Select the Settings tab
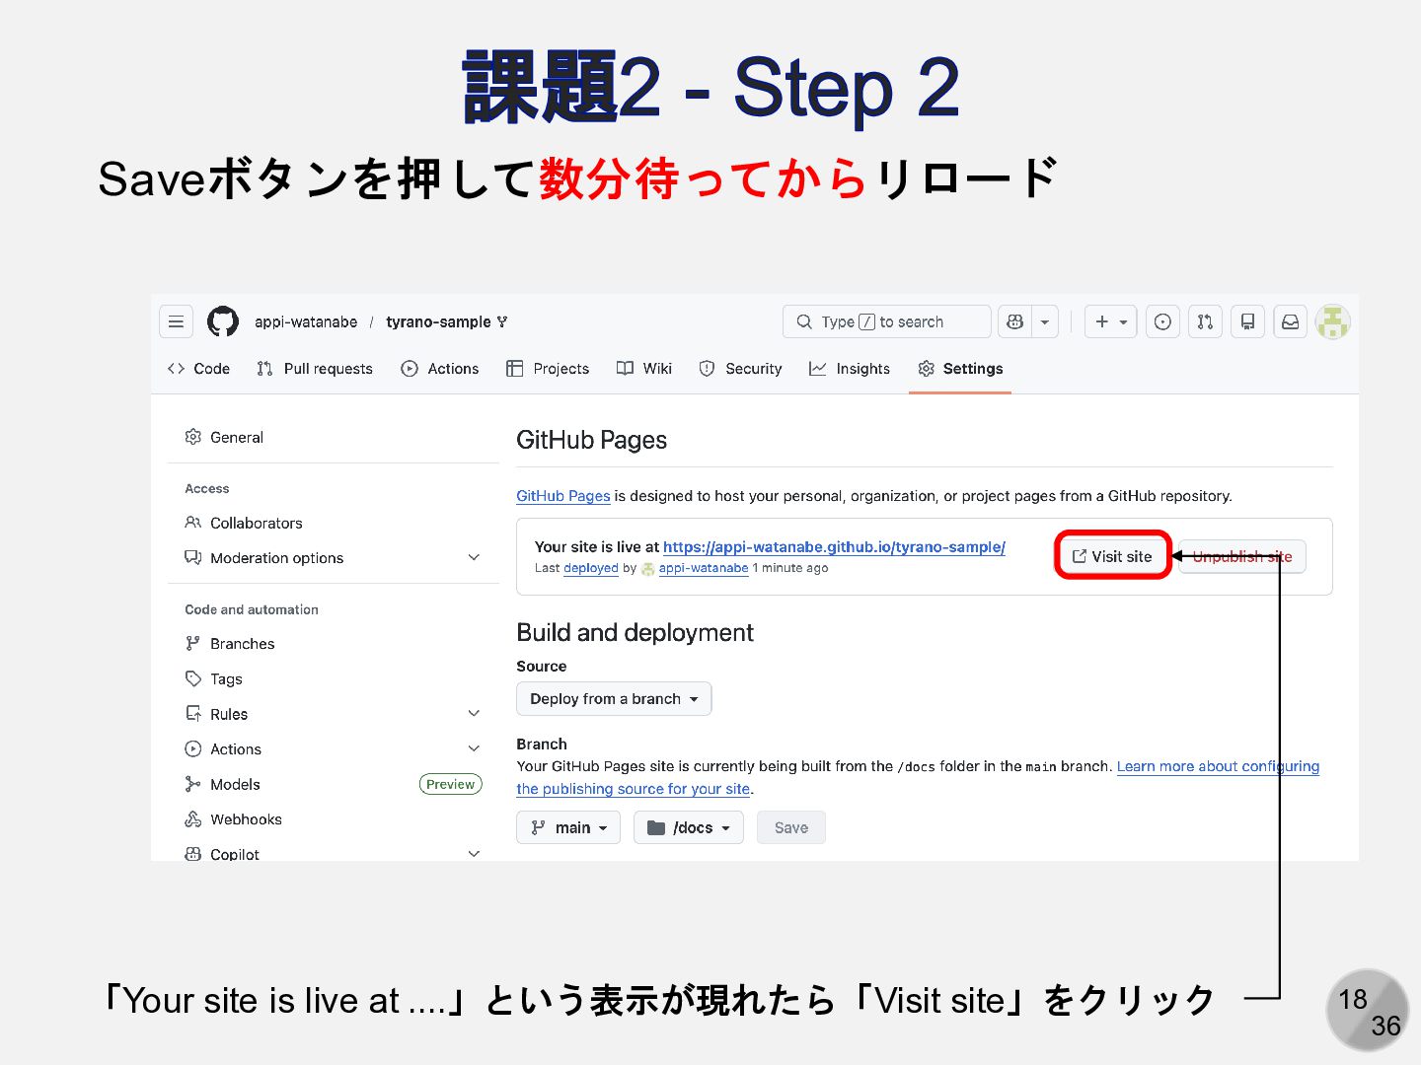The height and width of the screenshot is (1065, 1421). click(x=960, y=369)
